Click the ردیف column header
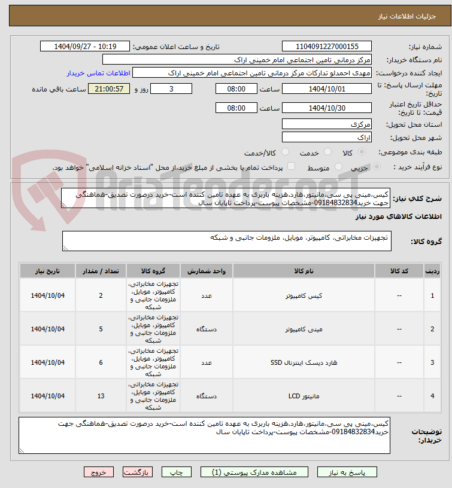This screenshot has height=488, width=452. click(432, 271)
